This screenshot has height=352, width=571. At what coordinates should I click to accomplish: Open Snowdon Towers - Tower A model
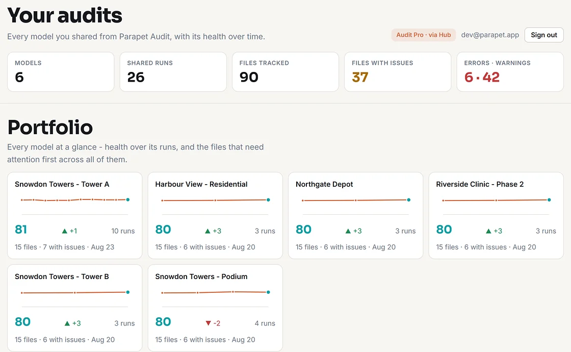pos(74,216)
